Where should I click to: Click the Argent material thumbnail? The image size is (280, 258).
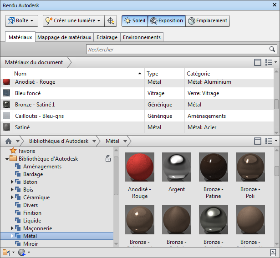177,167
